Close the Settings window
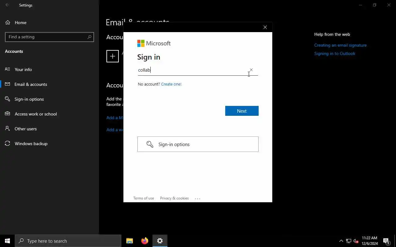396x247 pixels. (x=389, y=5)
